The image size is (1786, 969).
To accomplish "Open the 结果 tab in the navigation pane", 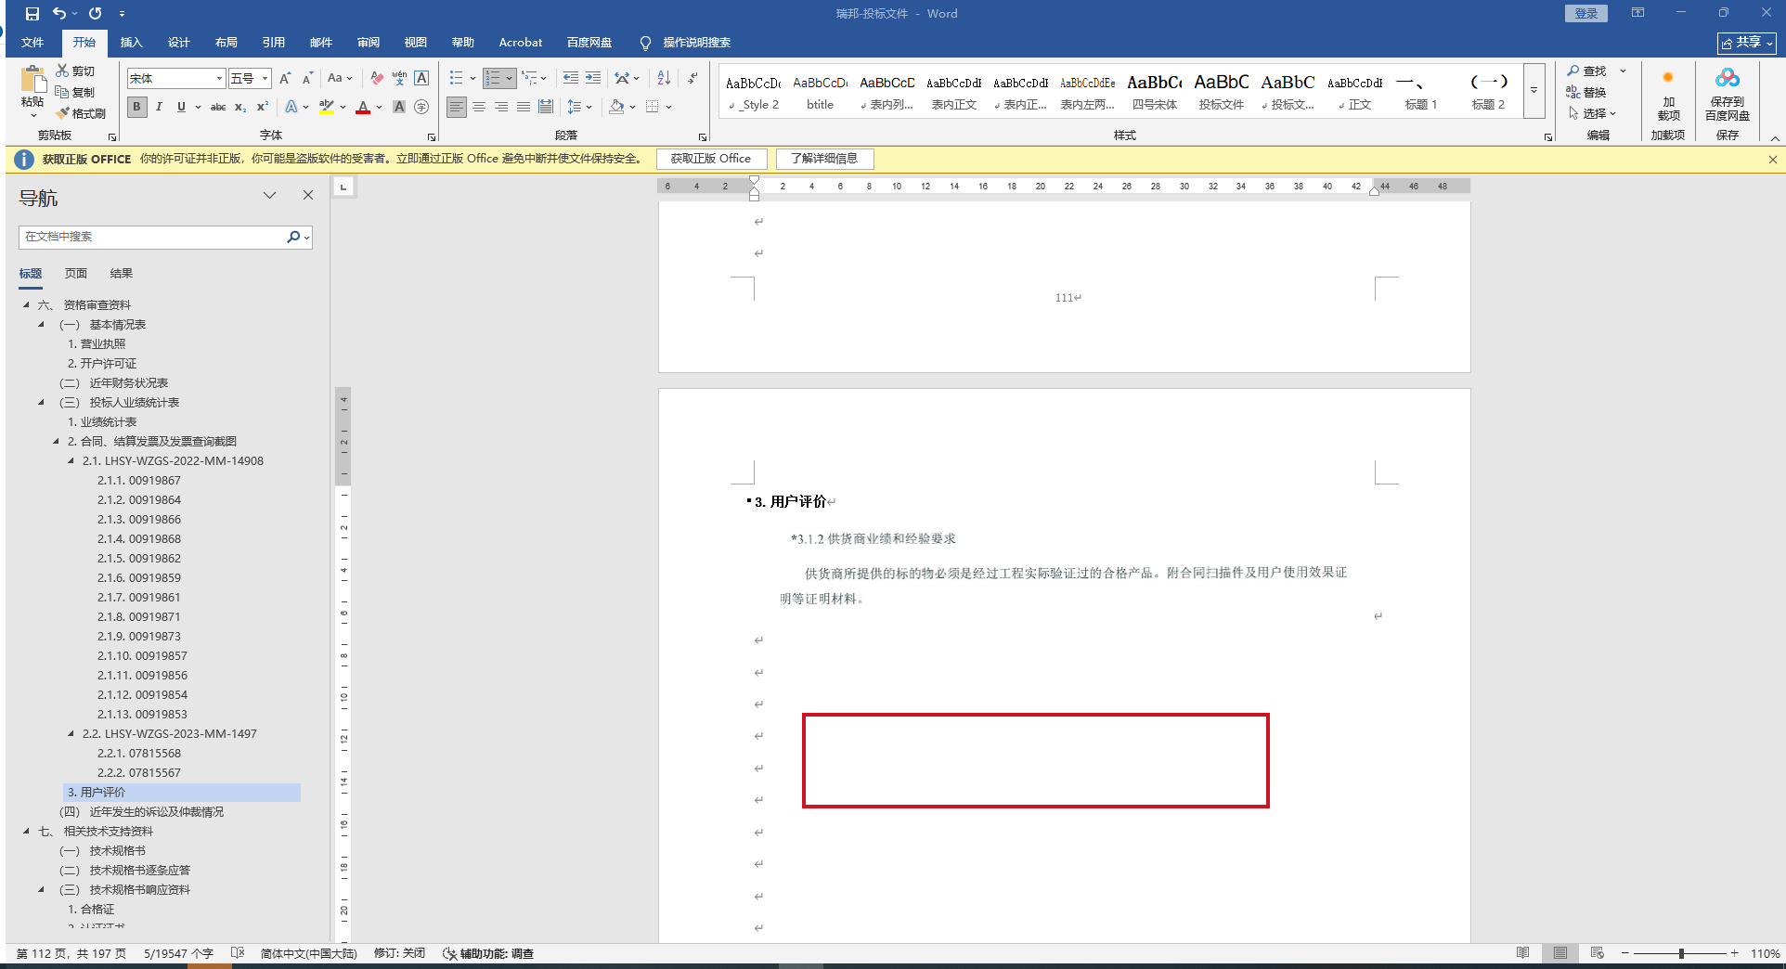I will click(122, 274).
